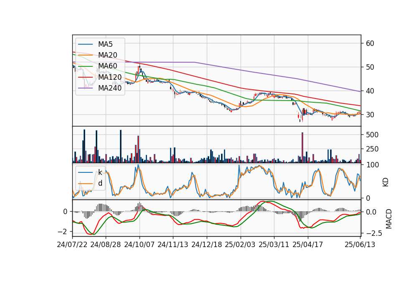Click the blue MA5 legend line swatch
Viewport: 401px width, 288px height.
pos(85,45)
